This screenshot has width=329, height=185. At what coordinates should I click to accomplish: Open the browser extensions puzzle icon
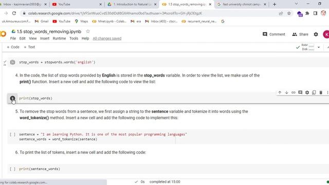pyautogui.click(x=307, y=13)
